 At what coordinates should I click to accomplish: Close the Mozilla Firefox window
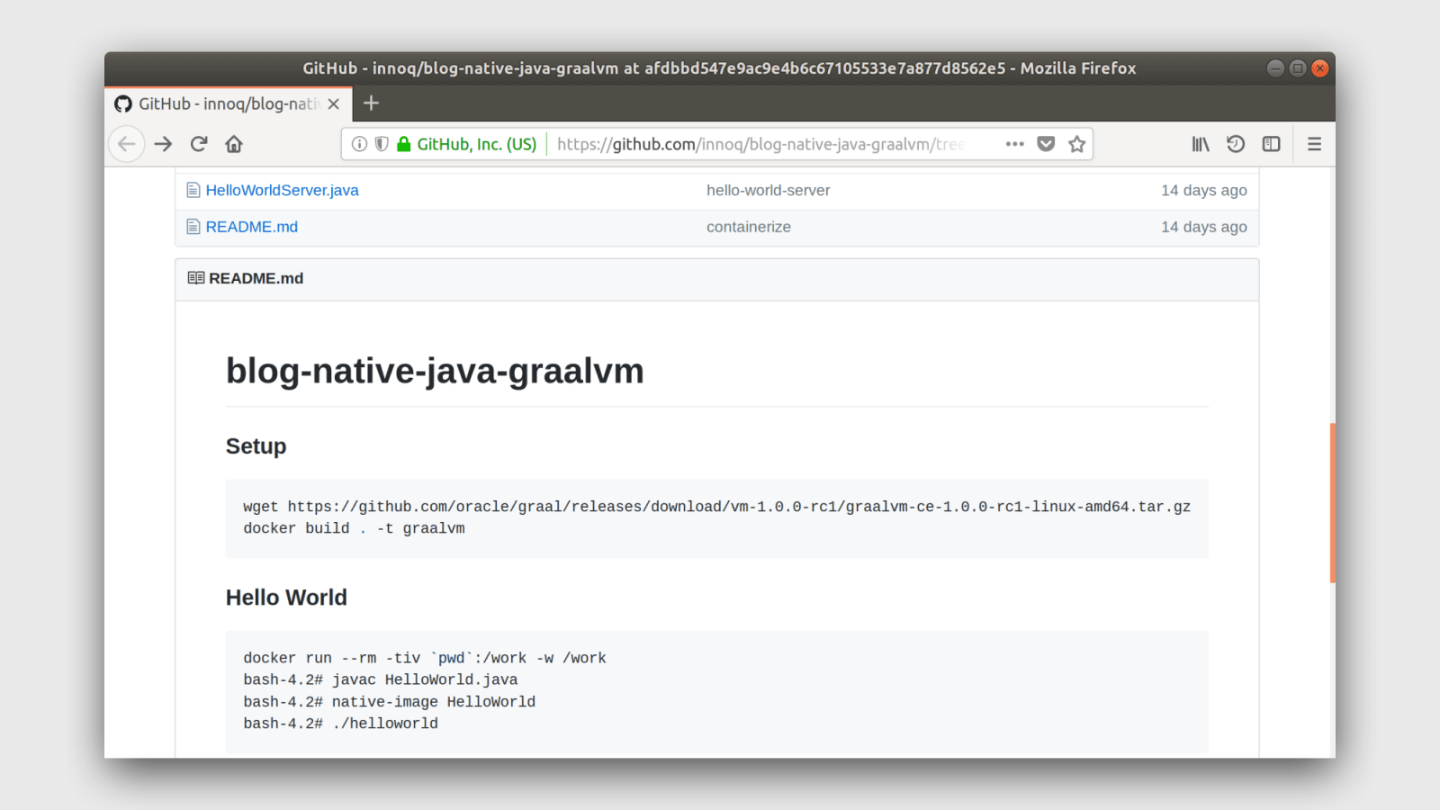1320,68
